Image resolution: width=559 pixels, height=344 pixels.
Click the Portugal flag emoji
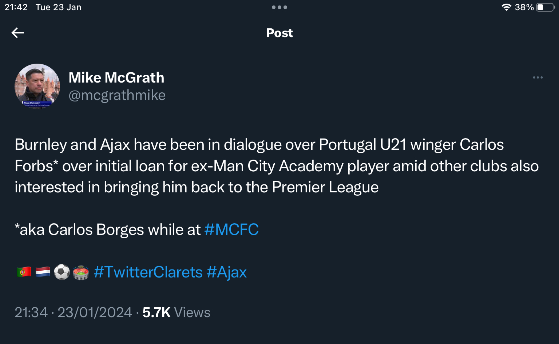click(x=24, y=272)
